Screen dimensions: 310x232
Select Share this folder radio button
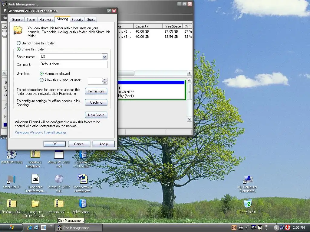(31, 49)
